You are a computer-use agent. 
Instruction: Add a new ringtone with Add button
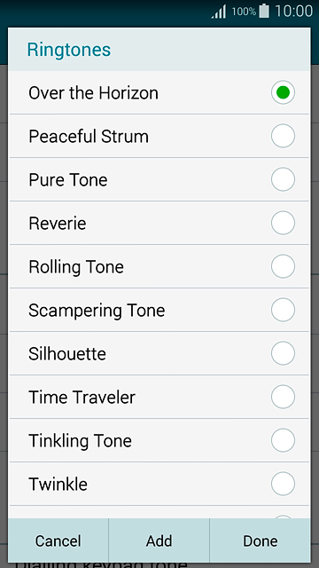pos(159,540)
